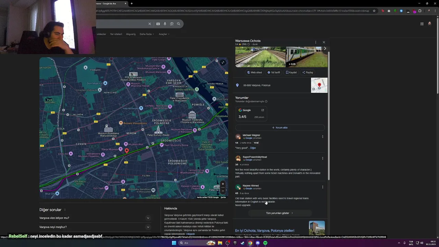The width and height of the screenshot is (439, 247).
Task: Bookmark this page with the star
Action: (374, 11)
